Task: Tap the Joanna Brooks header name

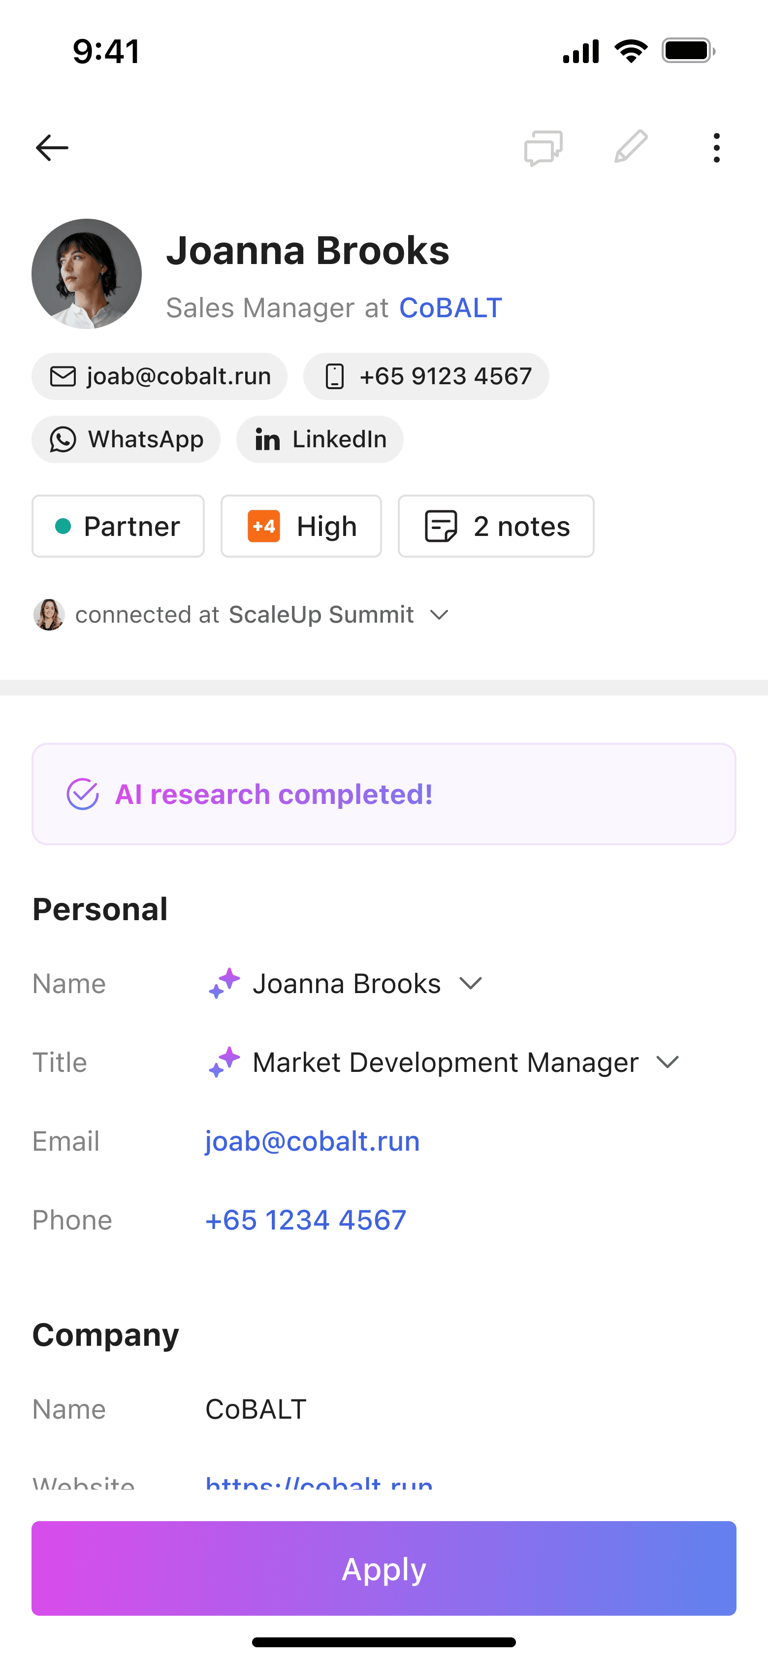Action: click(308, 250)
